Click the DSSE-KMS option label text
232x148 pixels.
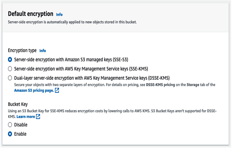coord(92,78)
